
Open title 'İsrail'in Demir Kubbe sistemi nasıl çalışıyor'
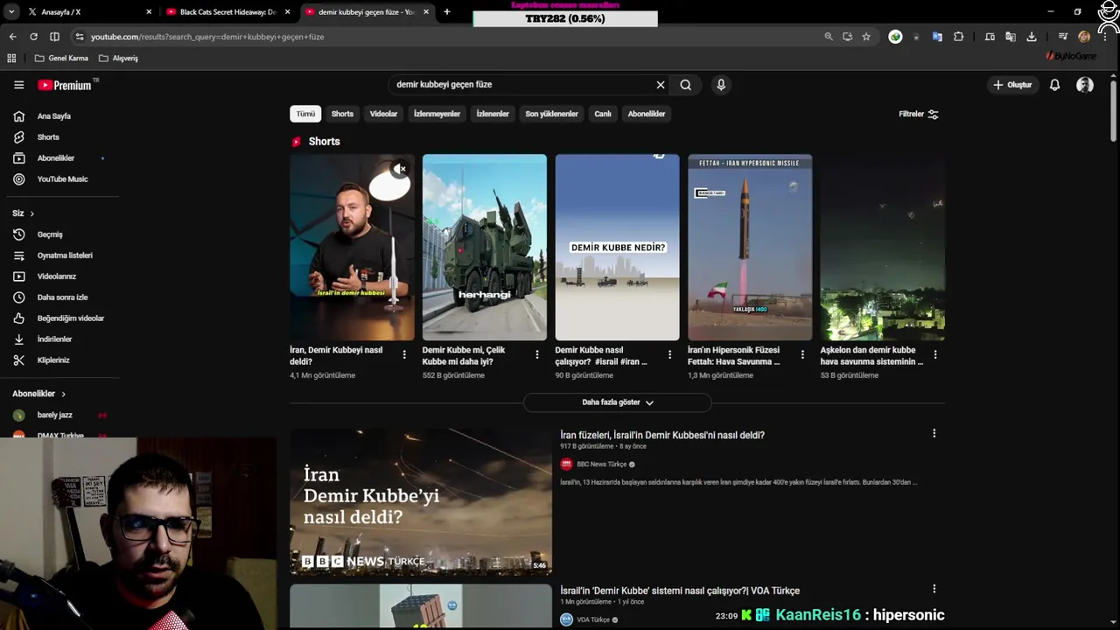pos(680,591)
